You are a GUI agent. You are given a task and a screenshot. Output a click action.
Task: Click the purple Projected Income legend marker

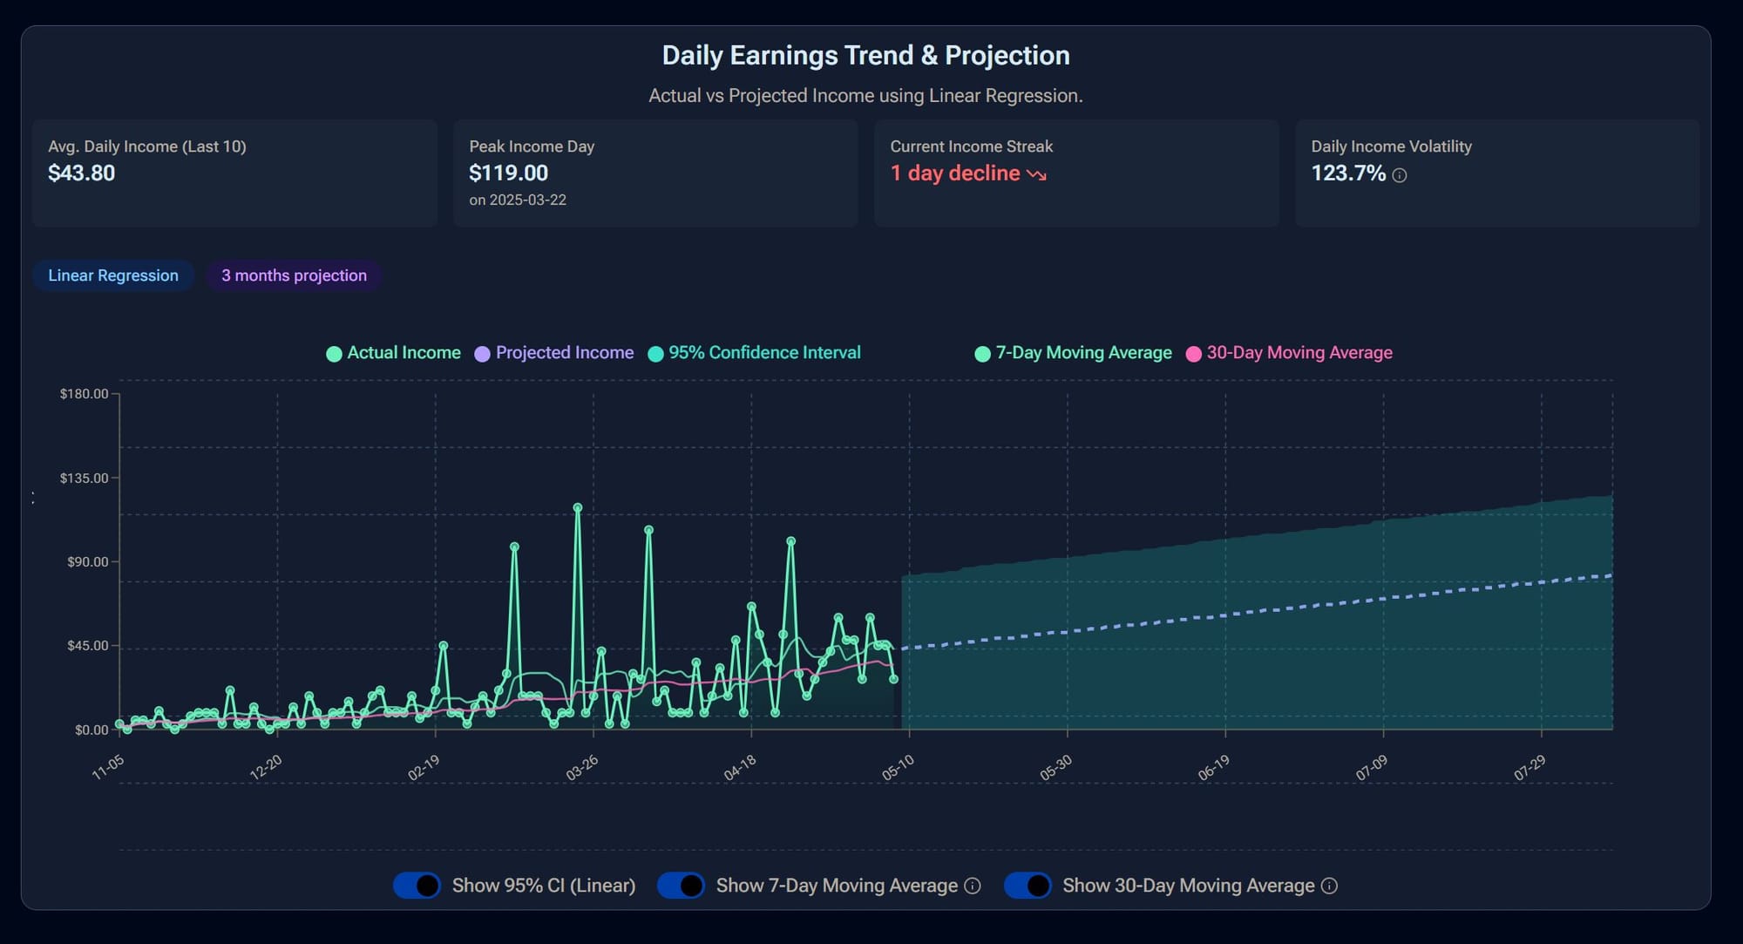pos(481,352)
